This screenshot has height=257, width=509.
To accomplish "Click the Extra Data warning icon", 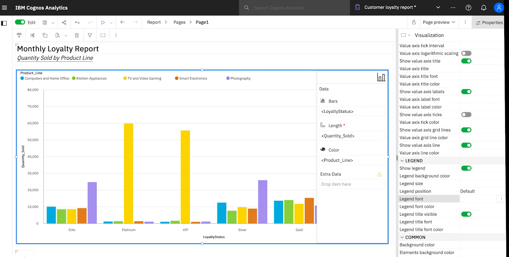I will 379,174.
